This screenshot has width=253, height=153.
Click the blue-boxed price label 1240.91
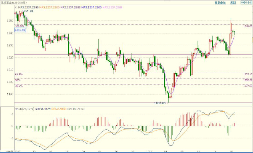[20, 30]
